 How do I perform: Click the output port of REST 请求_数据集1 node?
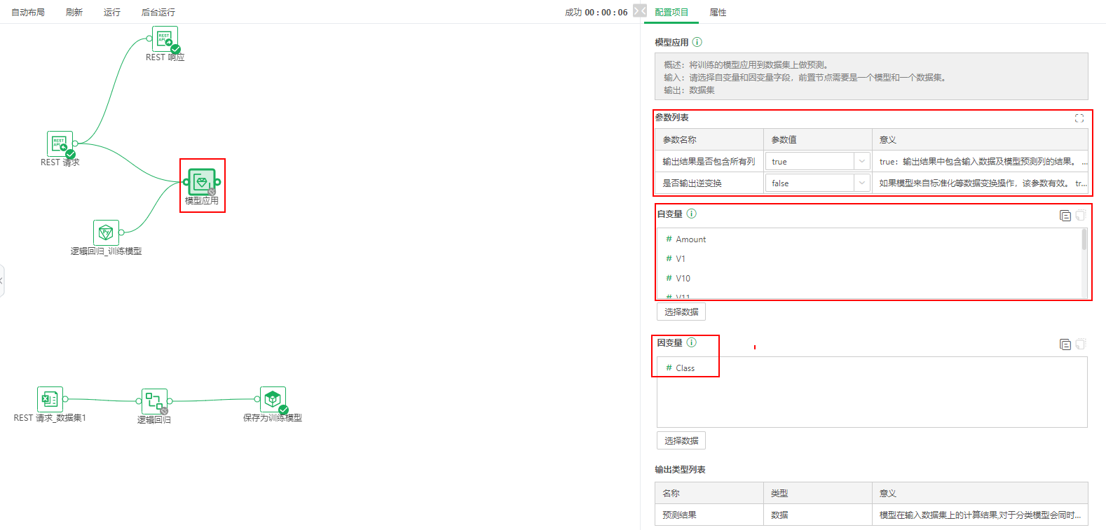pos(65,399)
